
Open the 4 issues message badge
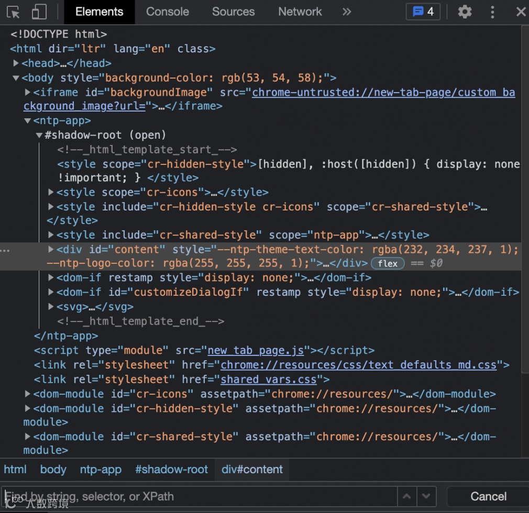coord(423,12)
